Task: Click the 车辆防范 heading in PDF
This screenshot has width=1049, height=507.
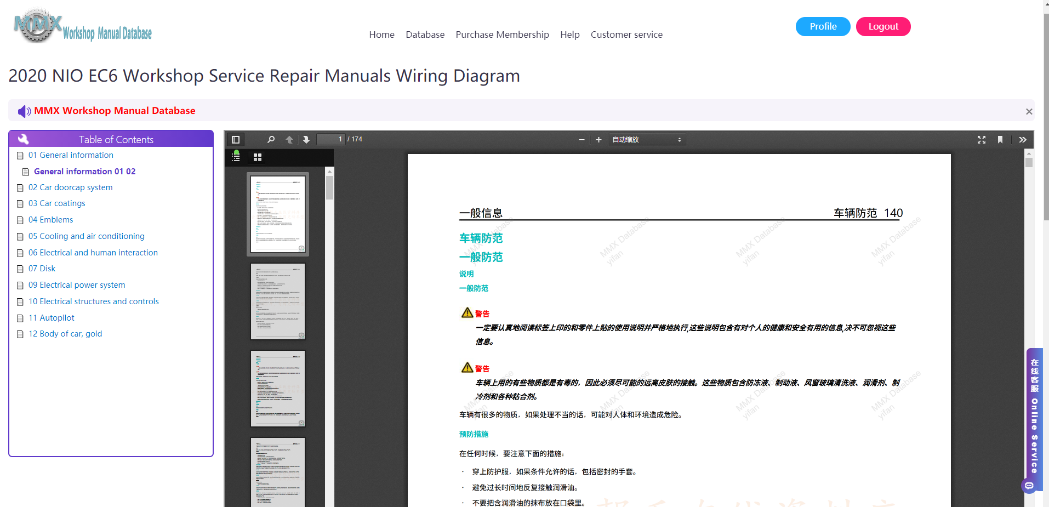Action: point(481,238)
